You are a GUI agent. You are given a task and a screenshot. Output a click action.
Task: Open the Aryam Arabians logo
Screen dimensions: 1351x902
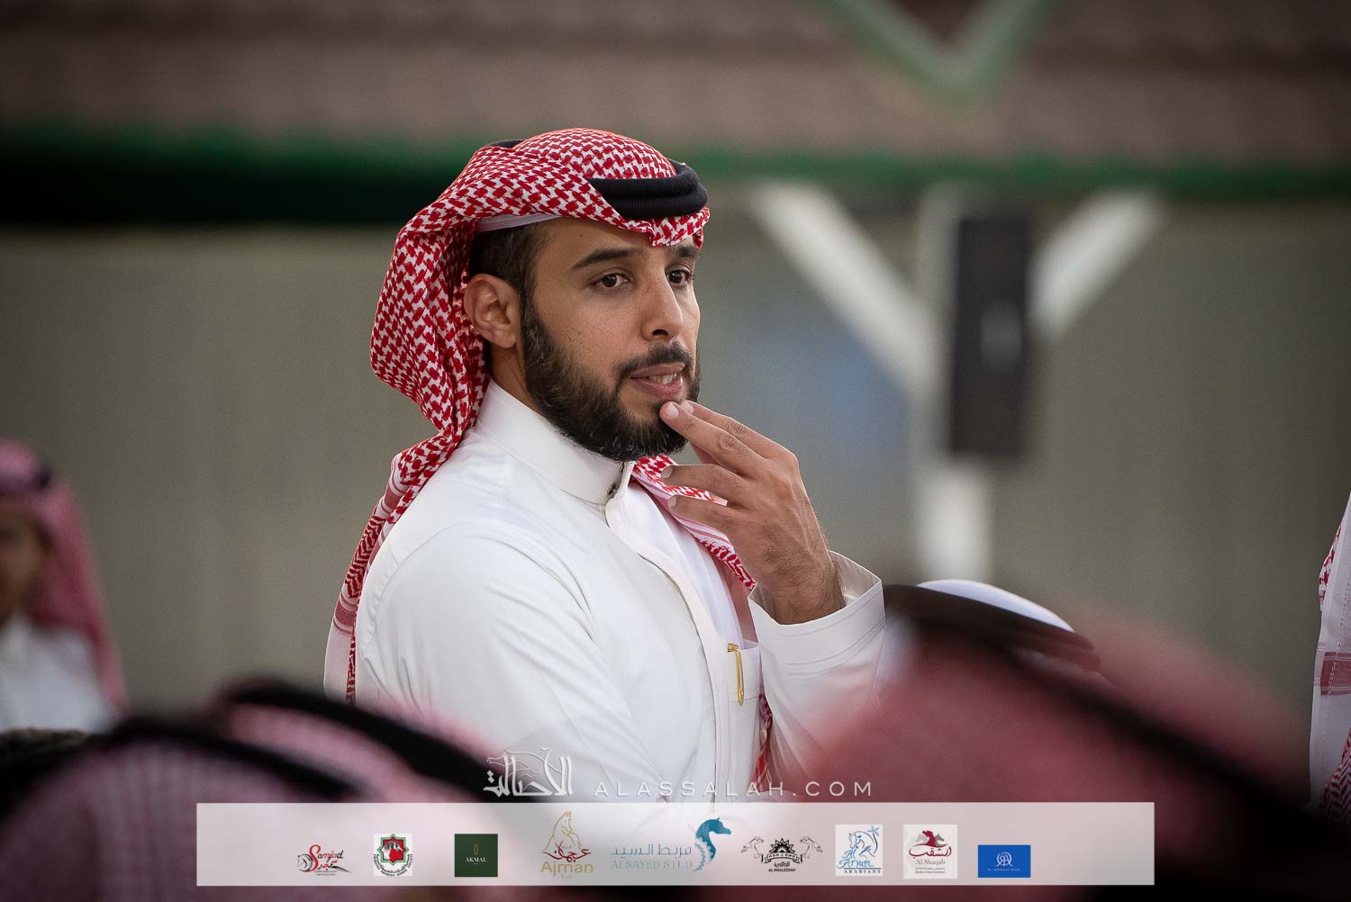(857, 851)
